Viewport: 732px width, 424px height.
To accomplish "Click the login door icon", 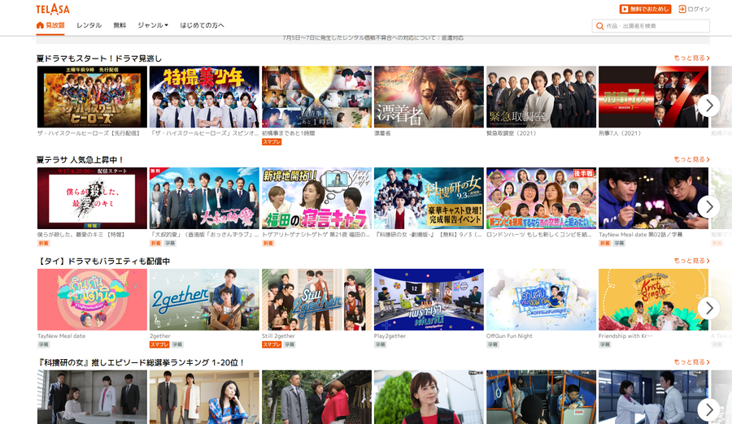I will click(x=682, y=9).
